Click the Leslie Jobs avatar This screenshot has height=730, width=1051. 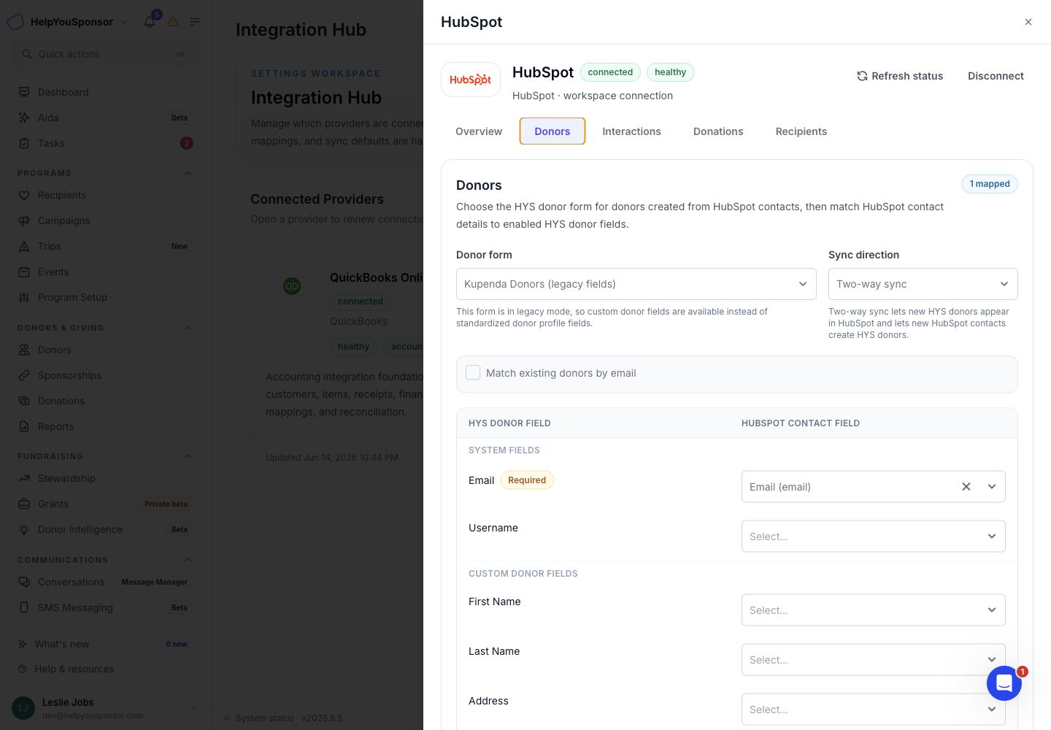click(23, 708)
